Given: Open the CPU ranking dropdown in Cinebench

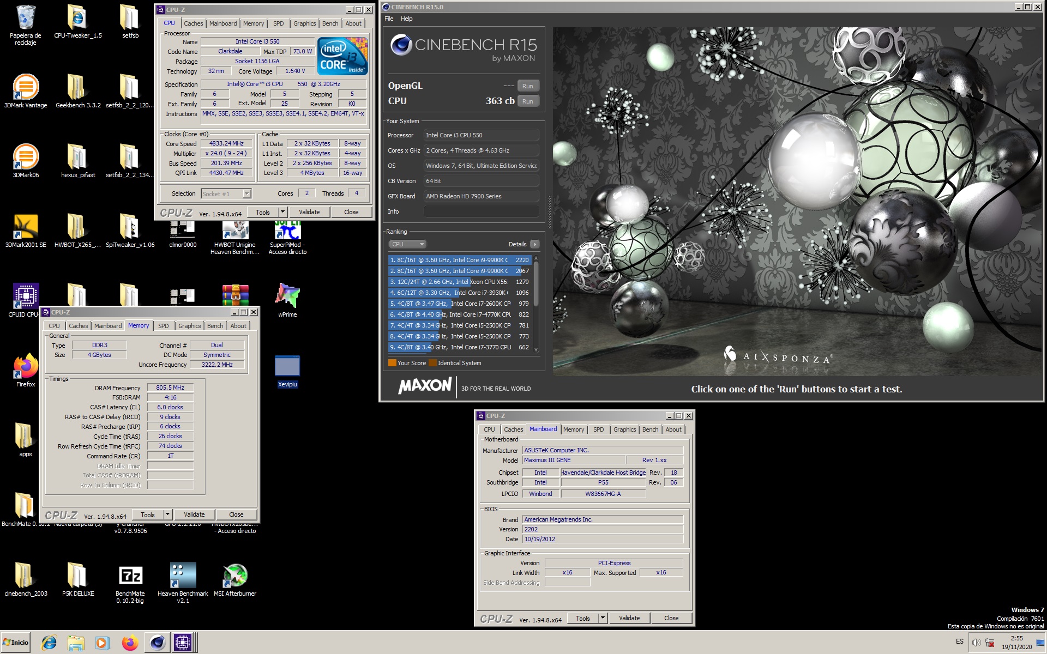Looking at the screenshot, I should coord(407,244).
